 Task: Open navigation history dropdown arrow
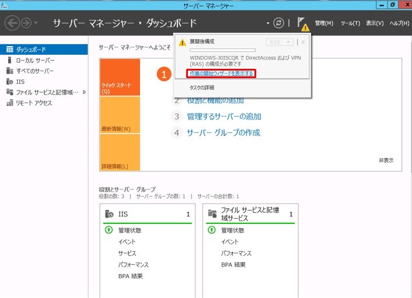click(37, 23)
